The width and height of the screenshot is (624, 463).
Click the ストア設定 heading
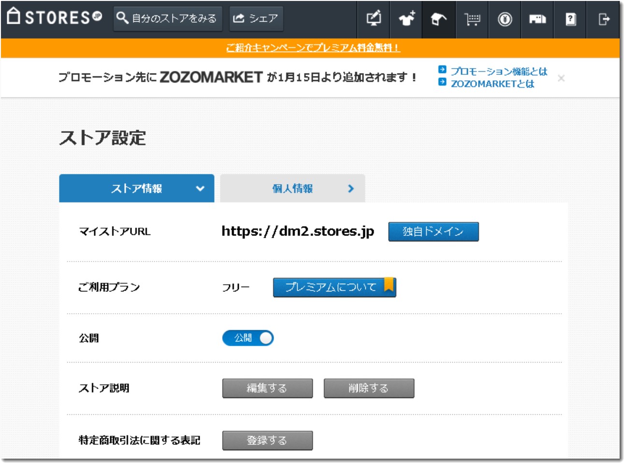pyautogui.click(x=102, y=138)
